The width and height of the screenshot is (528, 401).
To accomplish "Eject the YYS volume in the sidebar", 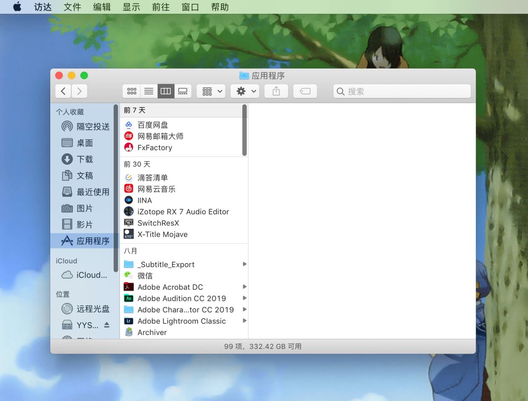I will pyautogui.click(x=106, y=325).
